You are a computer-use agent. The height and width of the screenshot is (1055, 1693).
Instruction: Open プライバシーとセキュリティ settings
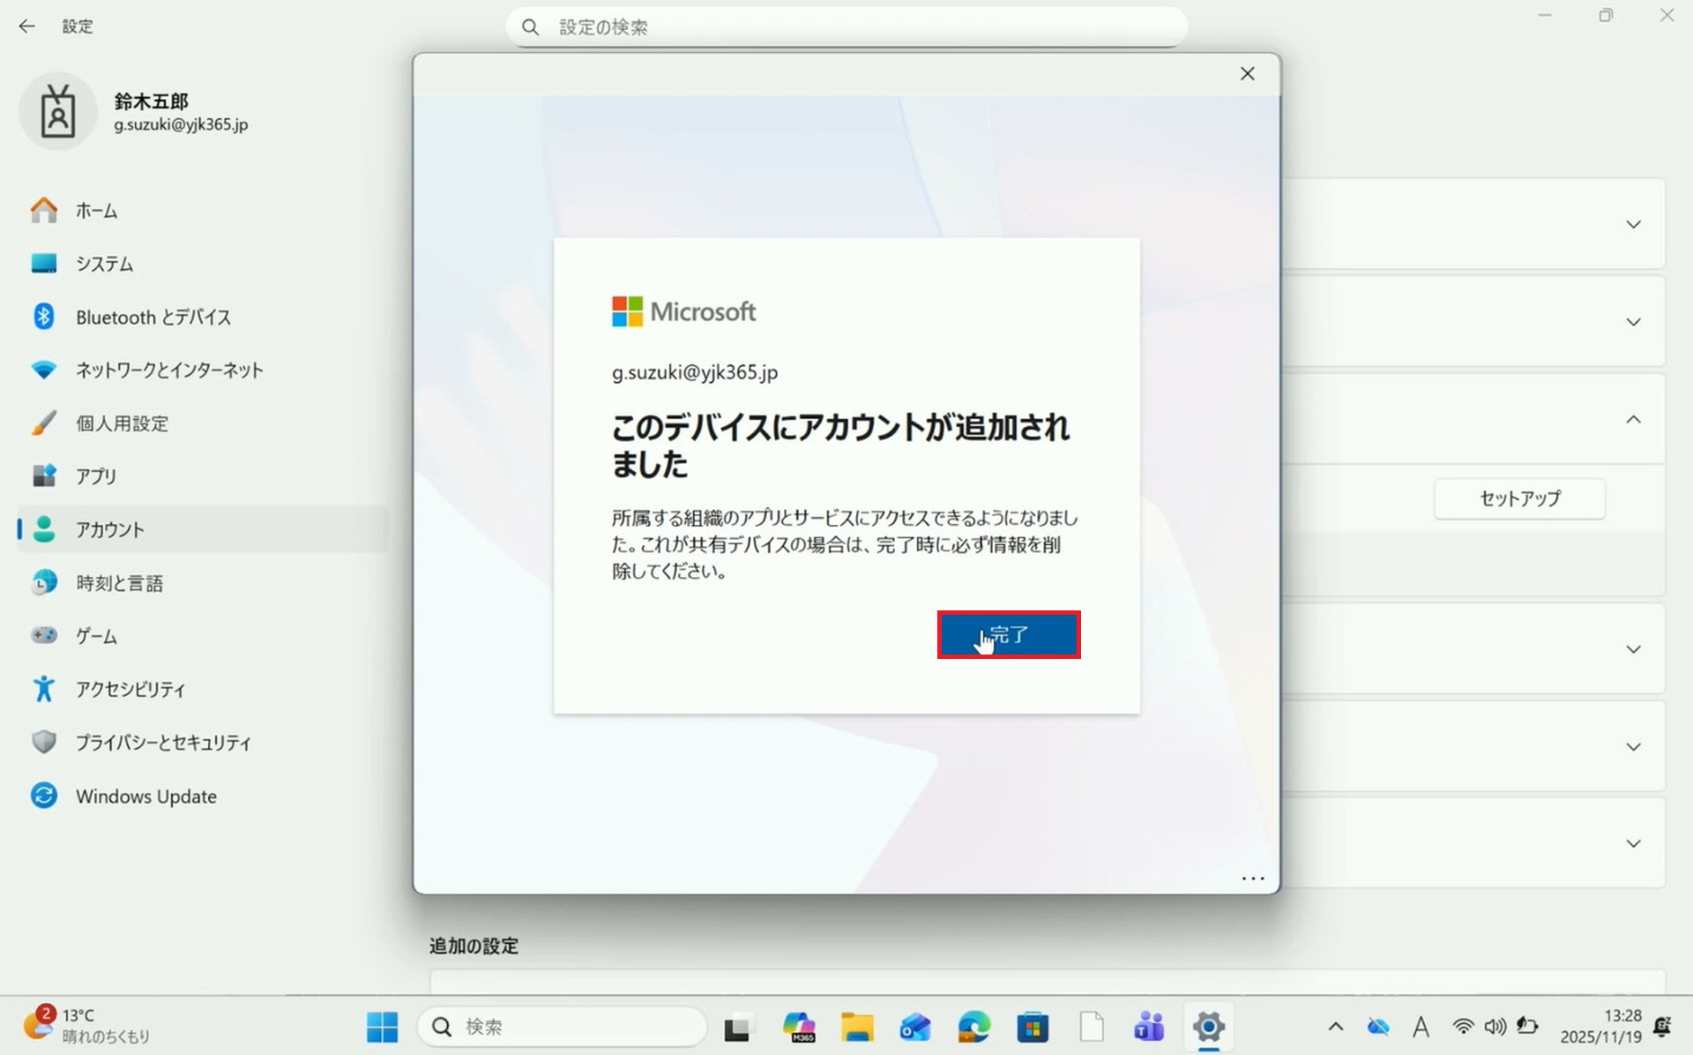tap(162, 743)
